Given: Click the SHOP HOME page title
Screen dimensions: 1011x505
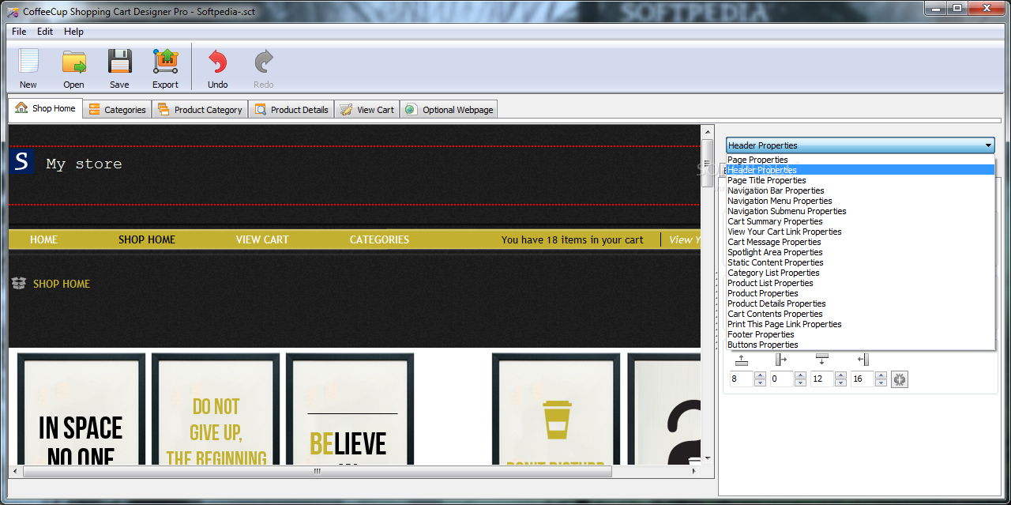Looking at the screenshot, I should click(62, 284).
